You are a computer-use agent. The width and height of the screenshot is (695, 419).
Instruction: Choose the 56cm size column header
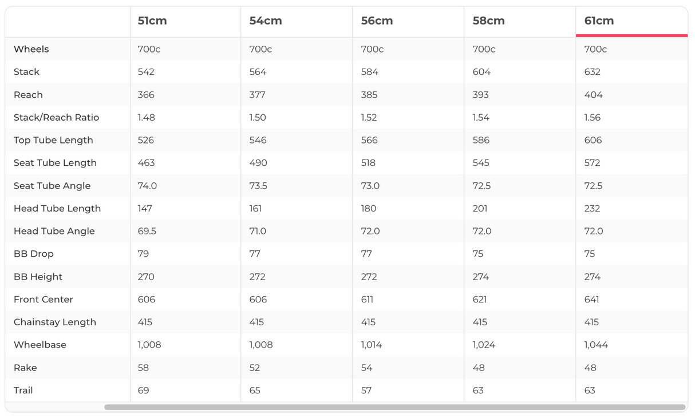377,21
